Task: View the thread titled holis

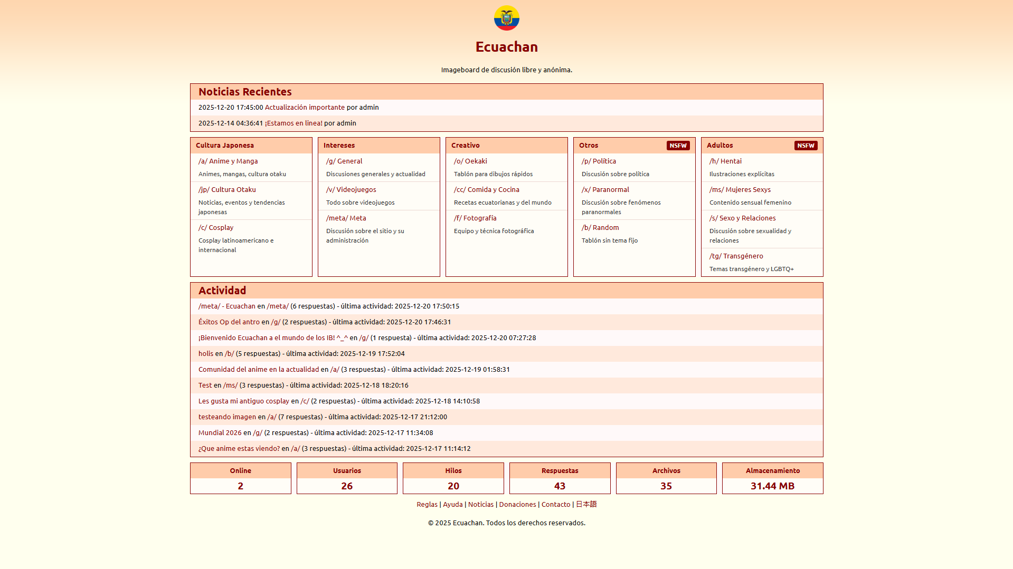Action: [206, 354]
